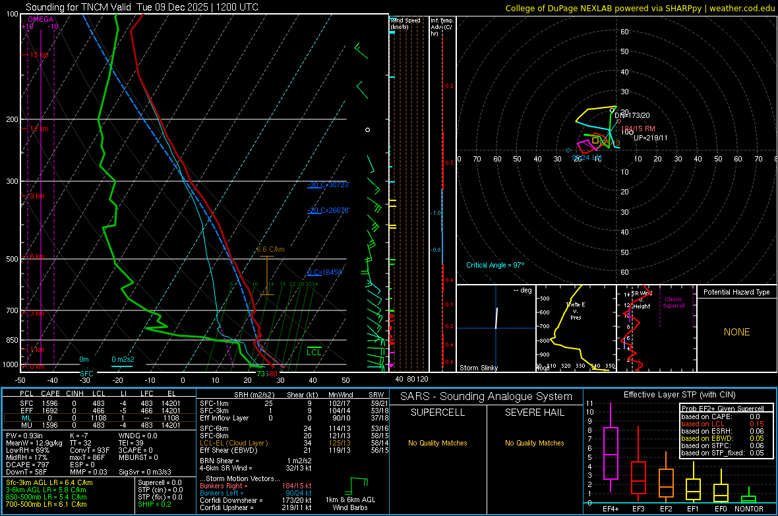This screenshot has height=516, width=778.
Task: Click the red '12 km' height marker
Action: click(39, 129)
